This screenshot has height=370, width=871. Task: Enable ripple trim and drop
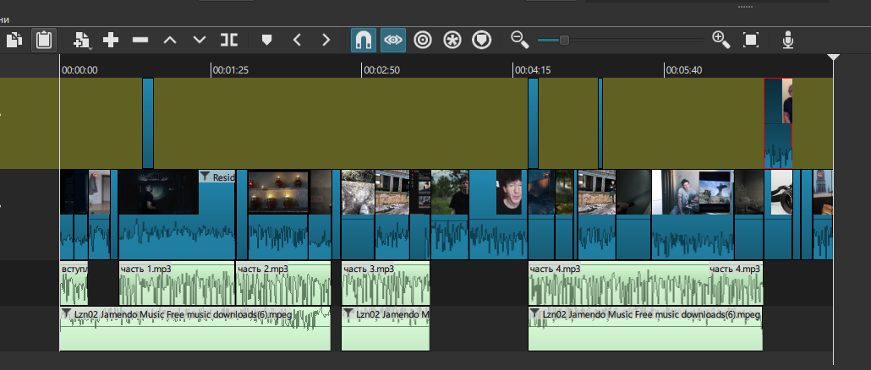(423, 40)
